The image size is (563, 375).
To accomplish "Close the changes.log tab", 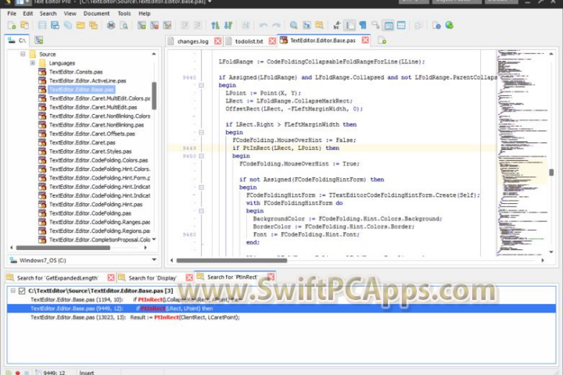I will pos(217,41).
